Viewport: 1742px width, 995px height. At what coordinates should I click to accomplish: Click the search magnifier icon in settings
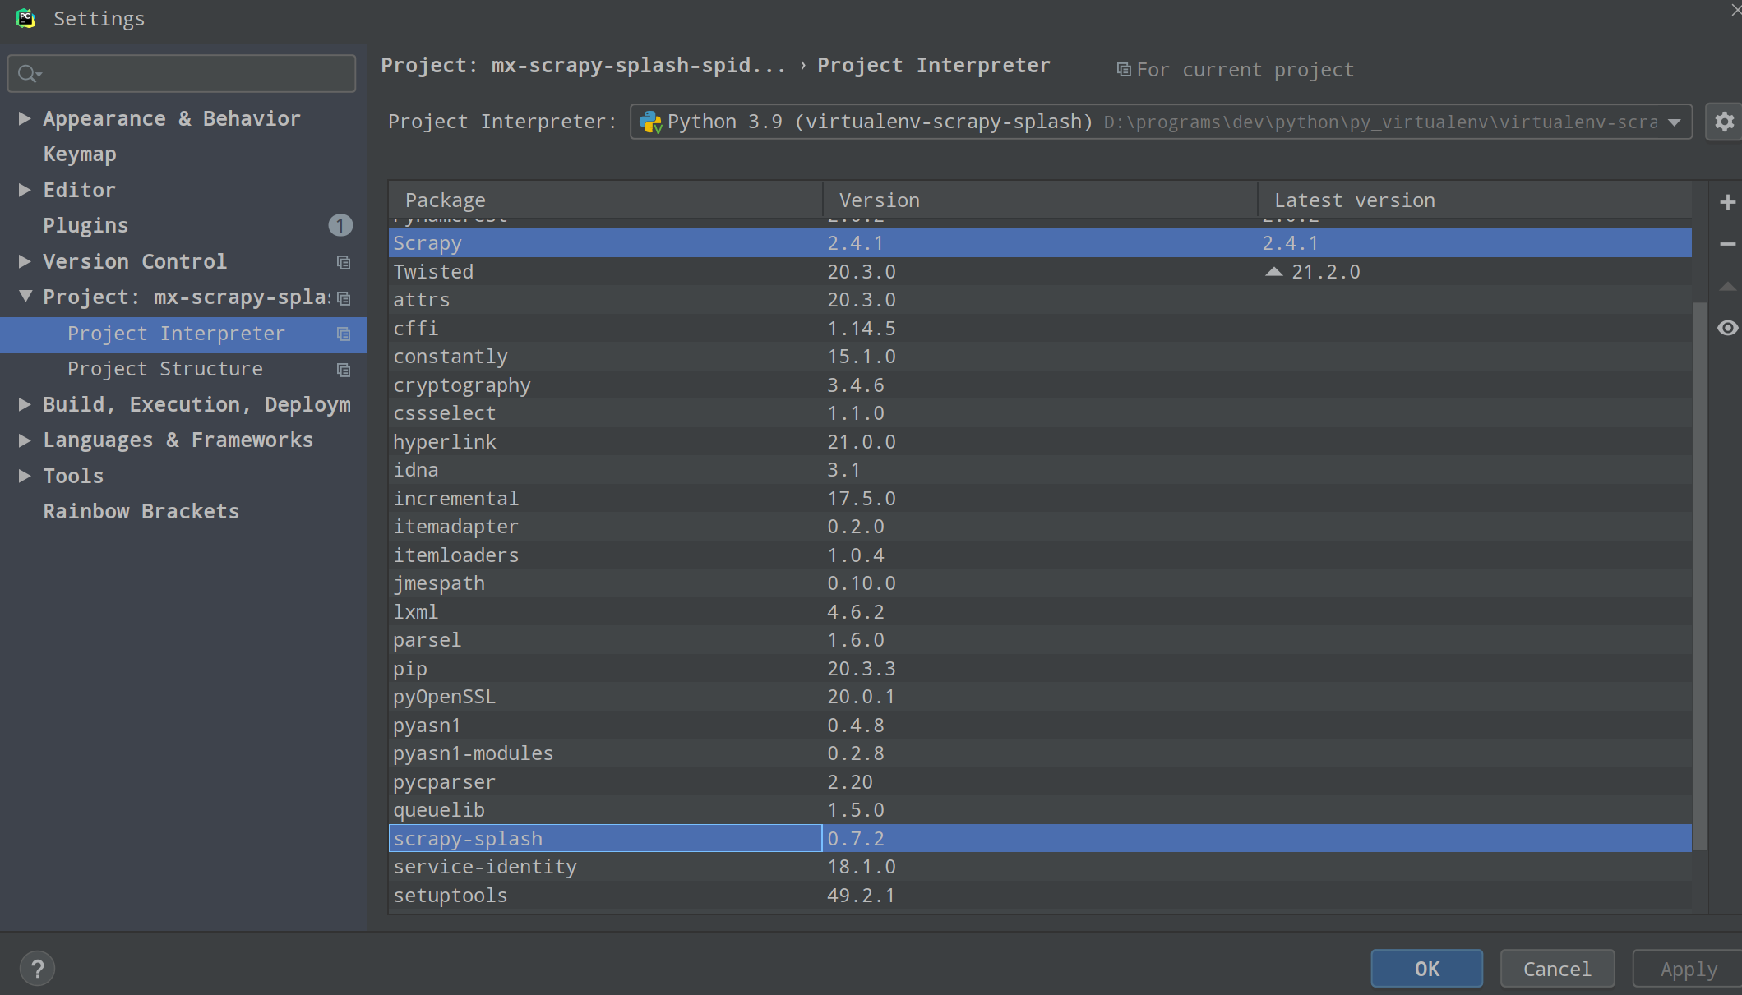point(28,74)
